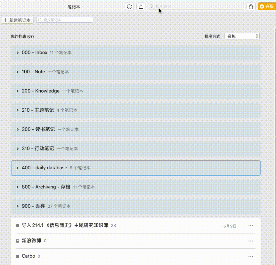The image size is (276, 265).
Task: Expand the 310 - 行动笔记 stack
Action: (x=18, y=149)
